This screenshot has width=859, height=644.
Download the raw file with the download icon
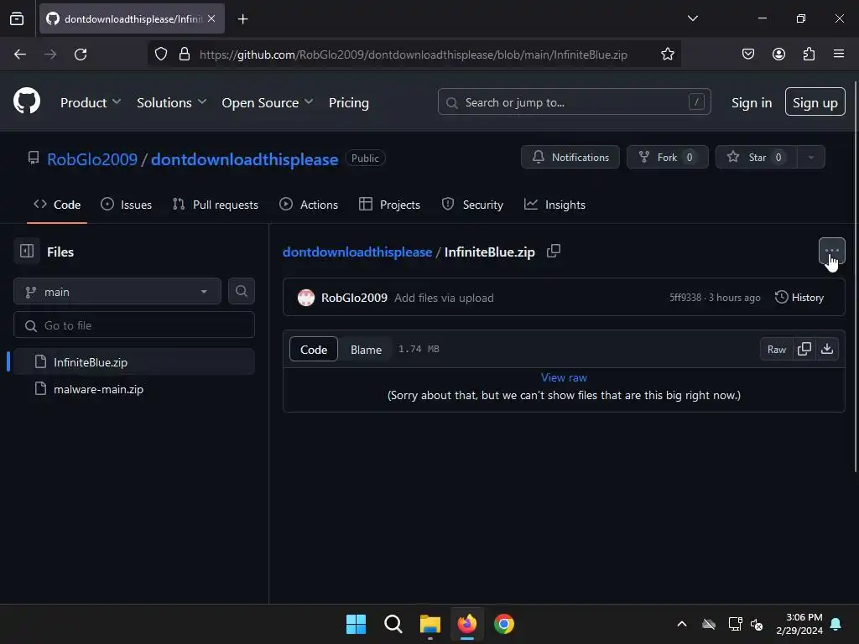(x=827, y=349)
